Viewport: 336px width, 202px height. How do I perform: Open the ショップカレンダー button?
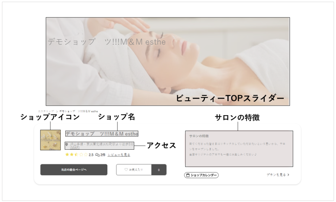201,175
